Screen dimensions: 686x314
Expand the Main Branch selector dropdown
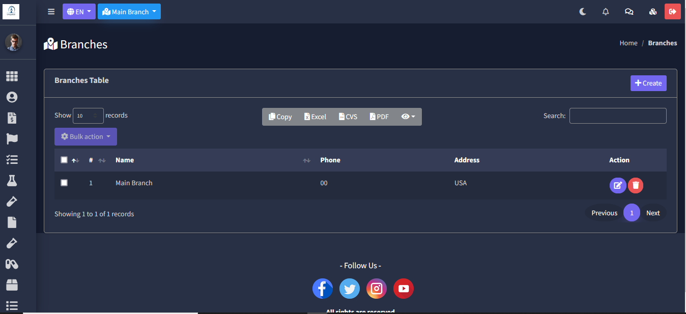[x=129, y=12]
